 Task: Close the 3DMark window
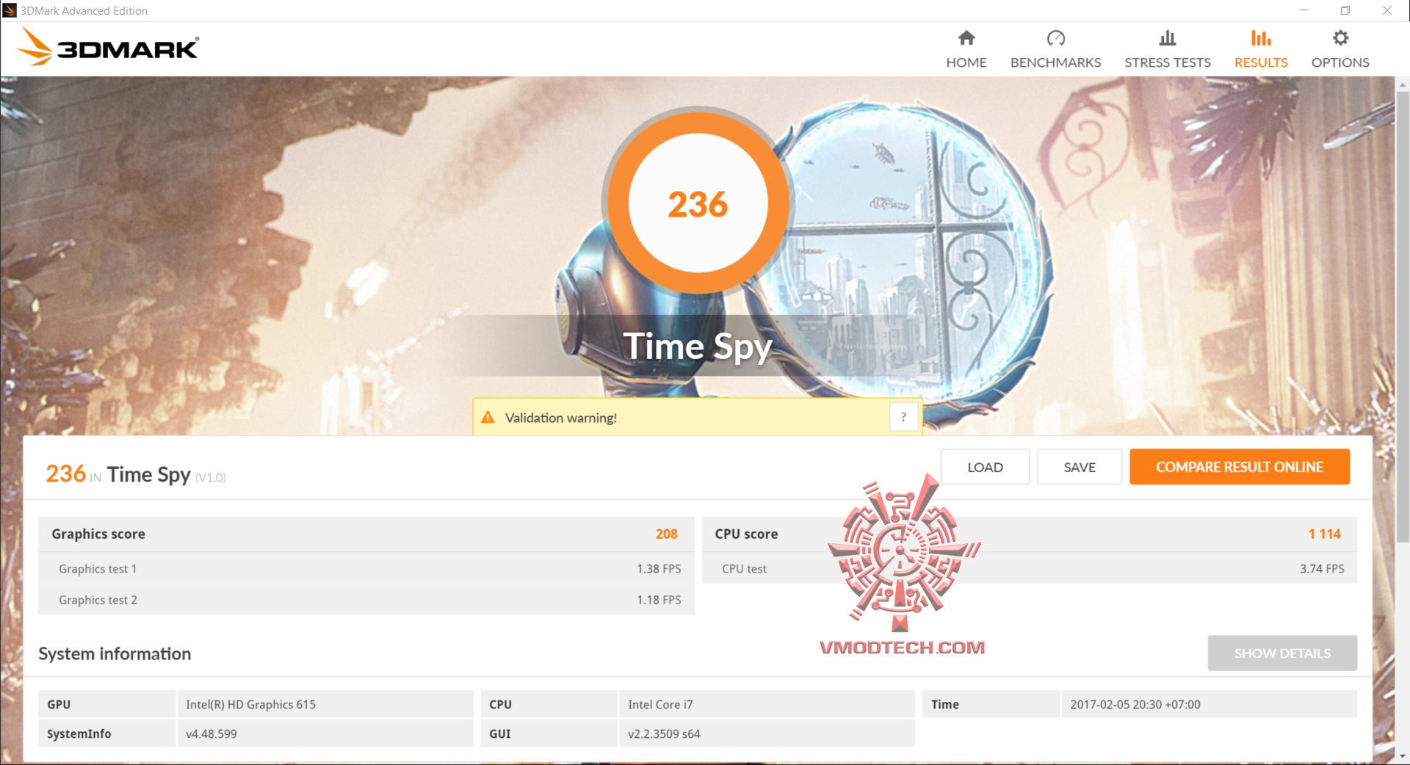tap(1387, 10)
